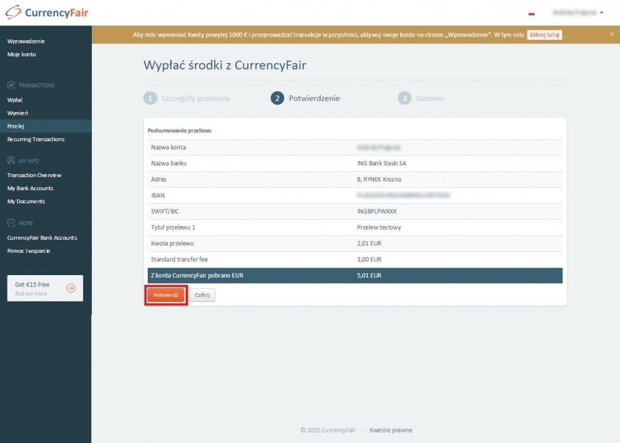Click the 'kliknij tutaj' banner link

(544, 35)
